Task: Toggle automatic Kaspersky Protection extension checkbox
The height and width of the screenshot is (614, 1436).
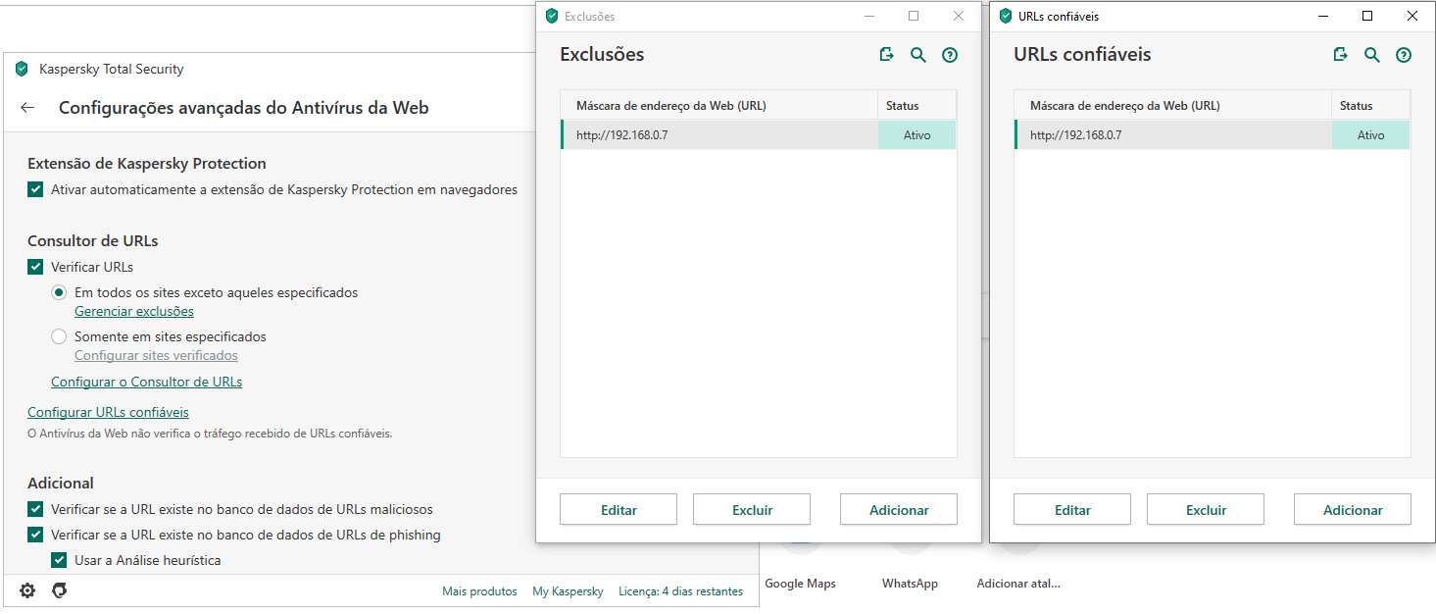Action: 35,189
